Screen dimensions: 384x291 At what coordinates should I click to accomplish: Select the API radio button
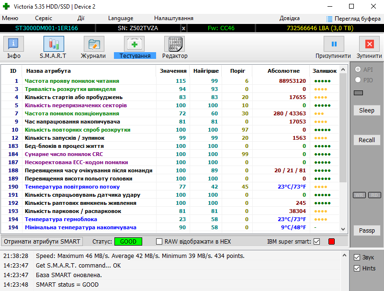click(358, 70)
